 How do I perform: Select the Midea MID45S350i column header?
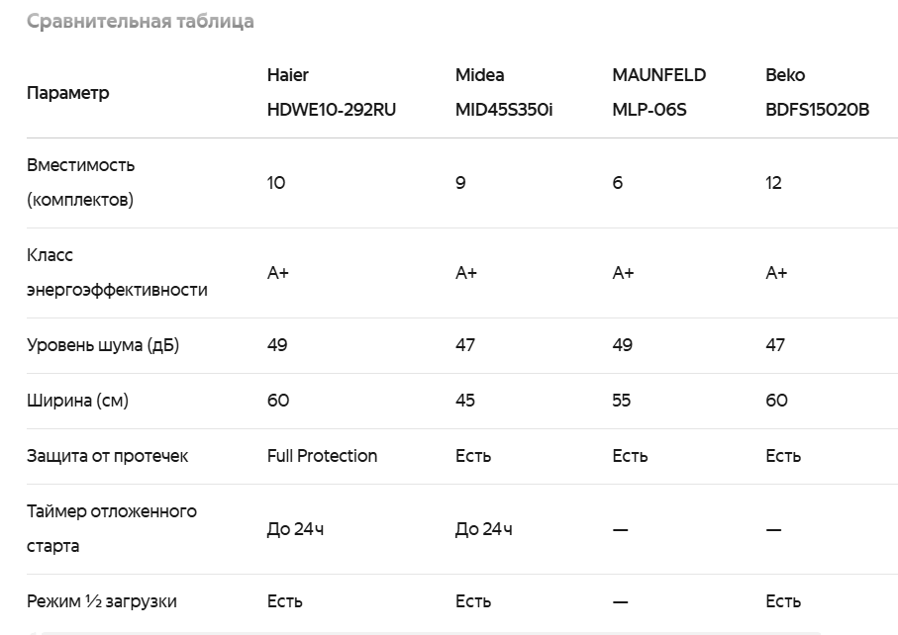click(504, 92)
